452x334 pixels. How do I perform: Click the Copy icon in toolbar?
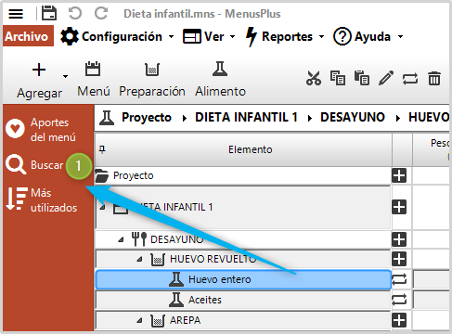338,78
